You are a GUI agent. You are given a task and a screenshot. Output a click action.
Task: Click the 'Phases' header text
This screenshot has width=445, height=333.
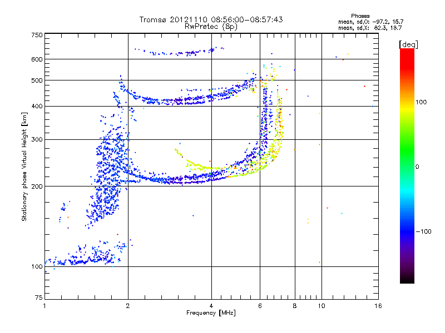point(360,16)
